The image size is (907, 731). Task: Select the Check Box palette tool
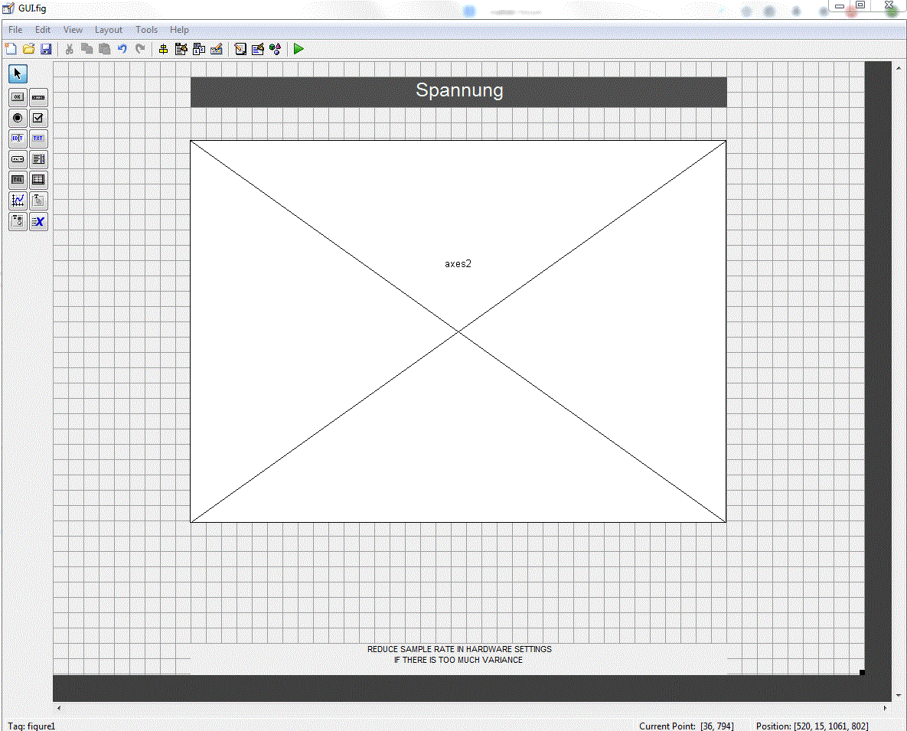coord(38,118)
